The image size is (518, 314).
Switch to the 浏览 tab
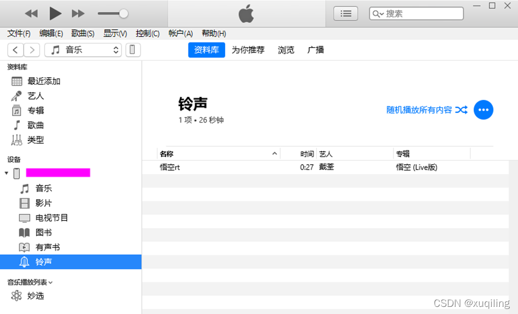coord(286,50)
